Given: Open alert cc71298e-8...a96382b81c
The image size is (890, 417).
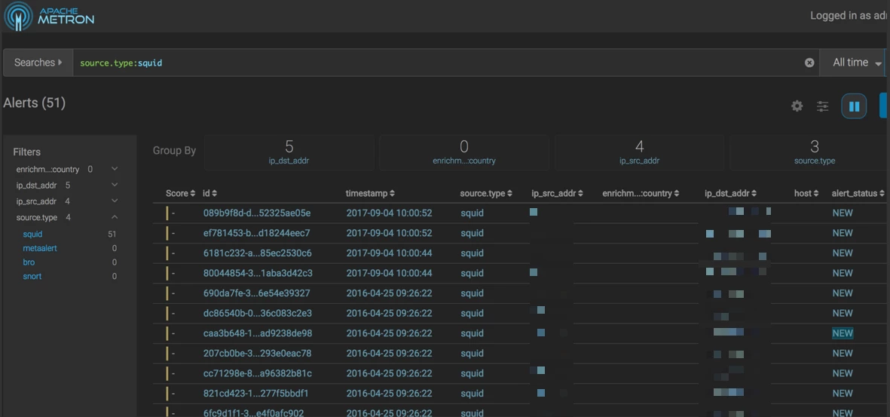Looking at the screenshot, I should tap(257, 373).
